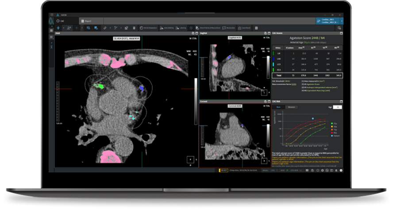Click the Age input field
This screenshot has height=209, width=393.
(337, 107)
